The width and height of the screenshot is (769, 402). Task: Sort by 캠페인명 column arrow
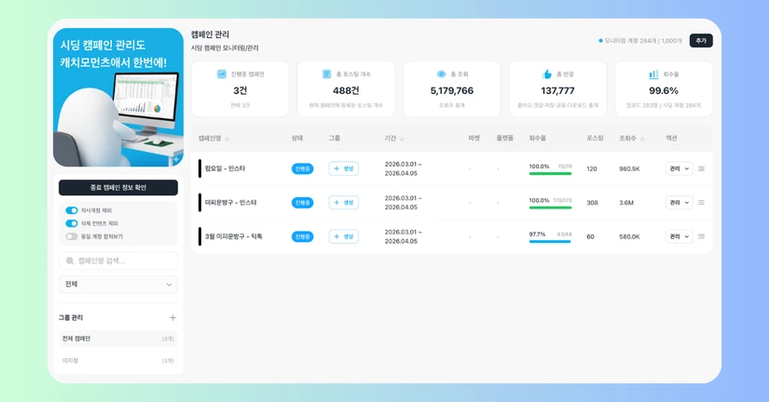[227, 139]
